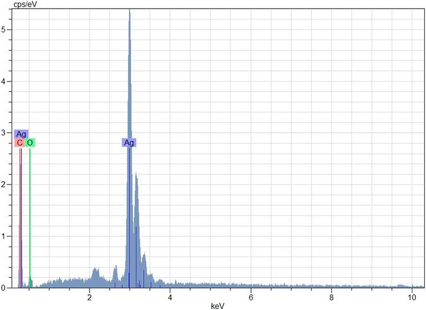Click the cps/eV axis title
Screen dimensions: 426x310
coord(25,5)
